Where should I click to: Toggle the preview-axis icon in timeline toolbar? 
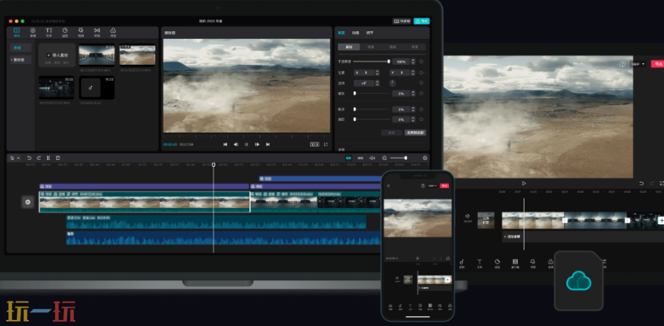(372, 158)
